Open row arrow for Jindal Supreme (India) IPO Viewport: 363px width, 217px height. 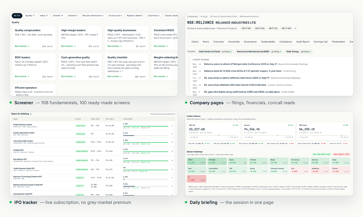coord(172,169)
